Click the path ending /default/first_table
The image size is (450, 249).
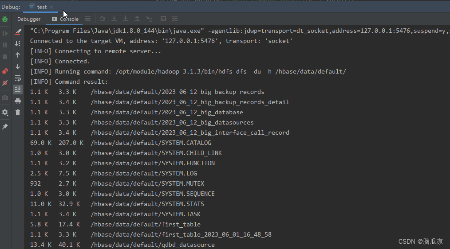click(x=146, y=224)
